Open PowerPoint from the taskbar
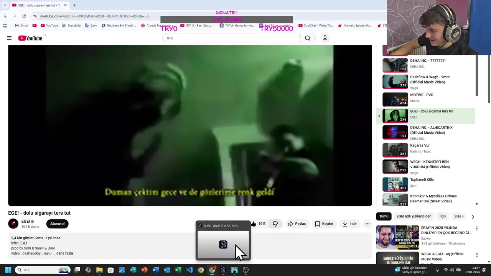This screenshot has width=491, height=276. click(144, 270)
